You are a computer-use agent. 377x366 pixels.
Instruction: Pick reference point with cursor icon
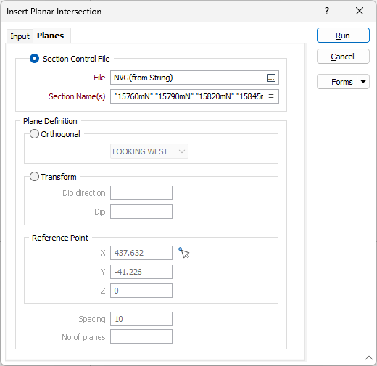point(184,253)
